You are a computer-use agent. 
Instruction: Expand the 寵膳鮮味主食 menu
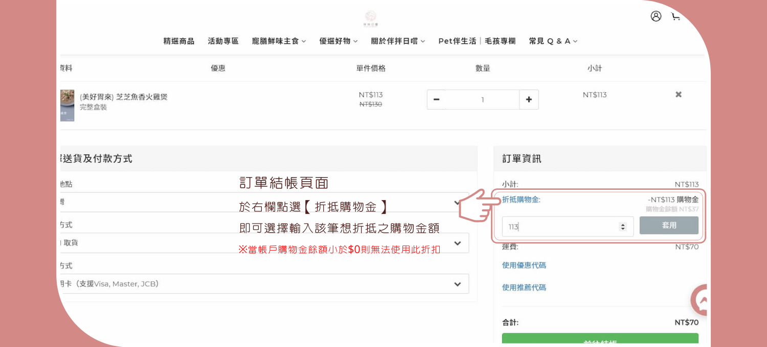click(x=279, y=41)
